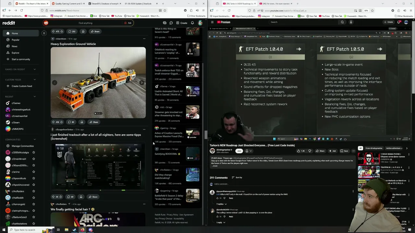
Task: Toggle favorite star for r/battlestations
Action: click(x=33, y=224)
